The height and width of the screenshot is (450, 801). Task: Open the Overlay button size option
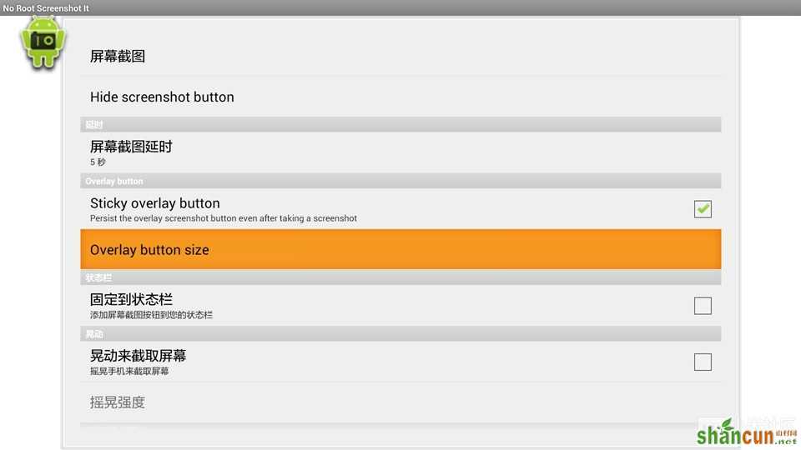400,249
